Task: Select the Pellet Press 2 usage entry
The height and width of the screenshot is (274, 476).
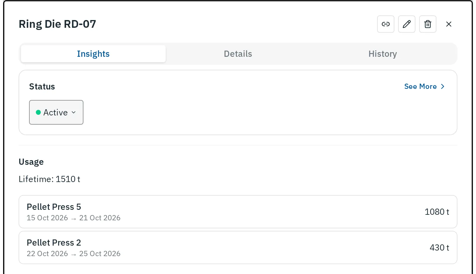Action: pyautogui.click(x=238, y=247)
